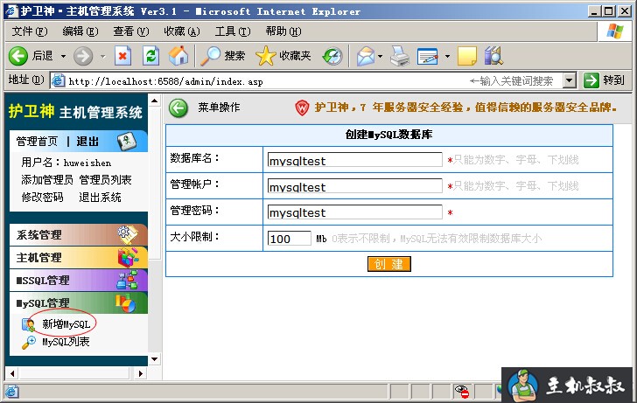Click the 退出 link in sidebar header

[x=87, y=142]
